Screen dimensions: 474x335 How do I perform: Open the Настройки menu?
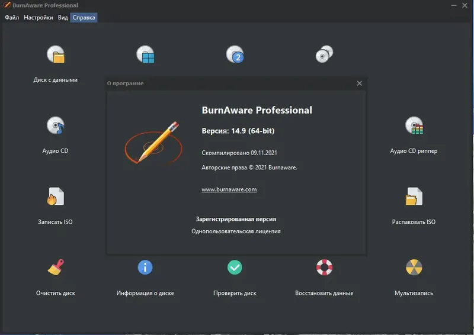pos(39,18)
